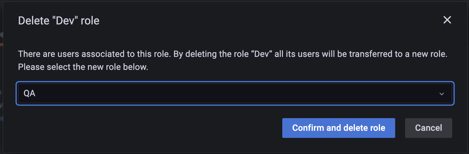The image size is (469, 154).
Task: Expand the new role dropdown chevron
Action: pos(442,94)
